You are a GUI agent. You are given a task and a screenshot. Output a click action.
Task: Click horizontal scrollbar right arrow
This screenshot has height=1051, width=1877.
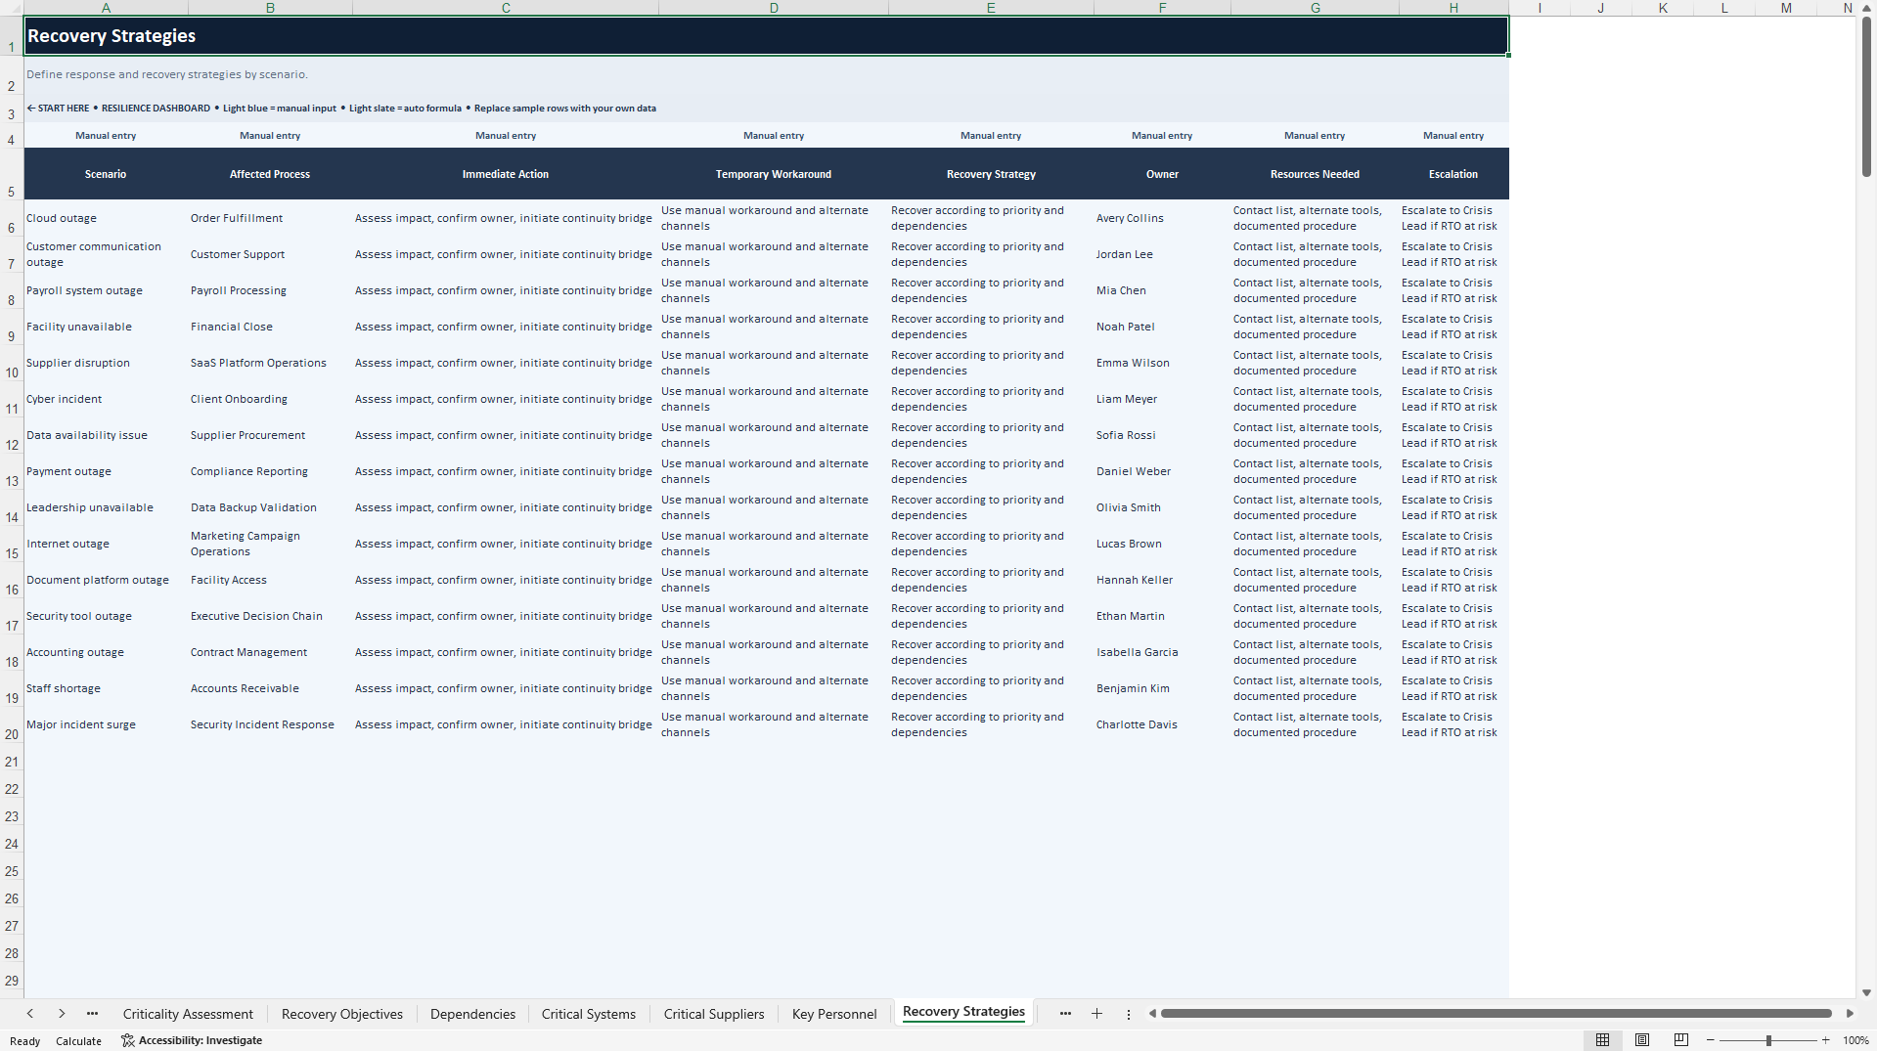click(1850, 1014)
